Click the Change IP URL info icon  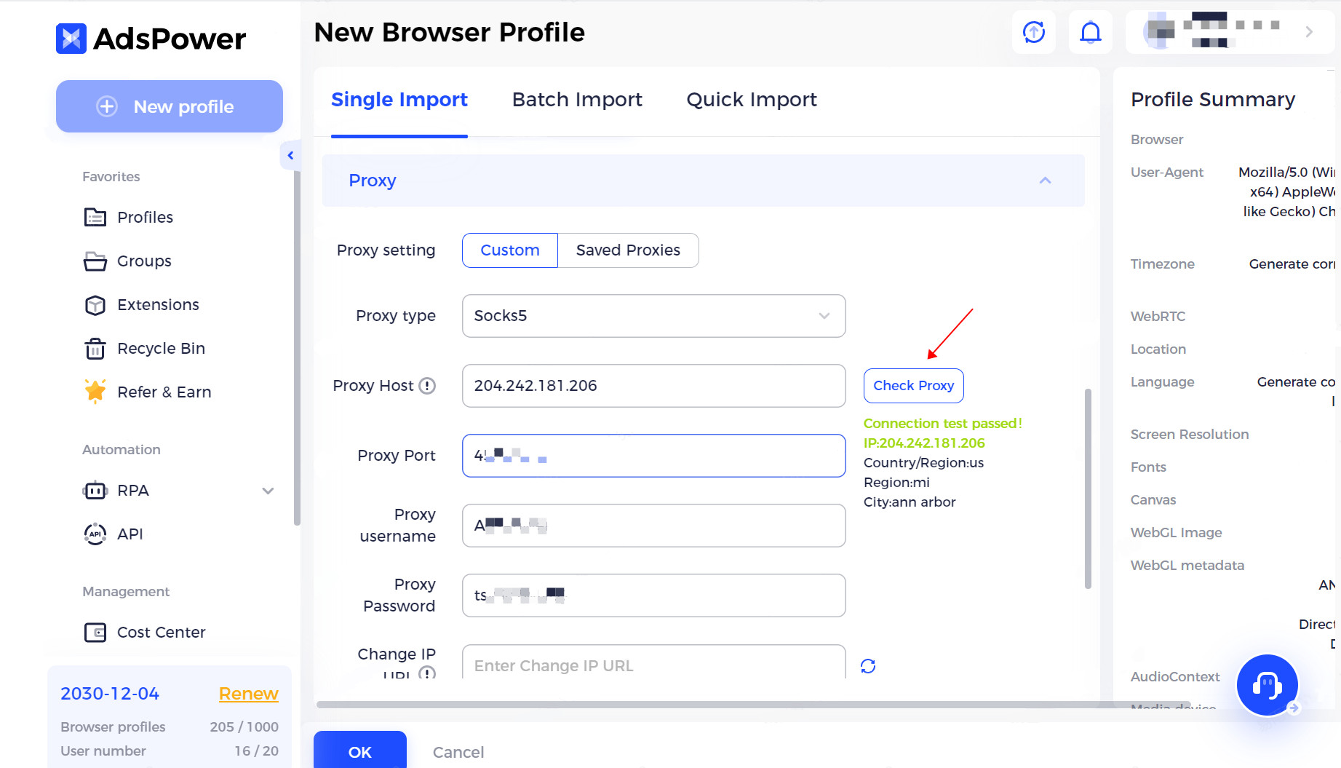click(428, 673)
